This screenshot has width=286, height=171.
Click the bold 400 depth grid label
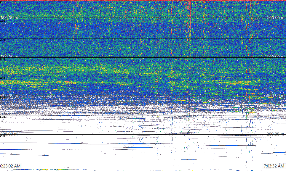pos(3,78)
